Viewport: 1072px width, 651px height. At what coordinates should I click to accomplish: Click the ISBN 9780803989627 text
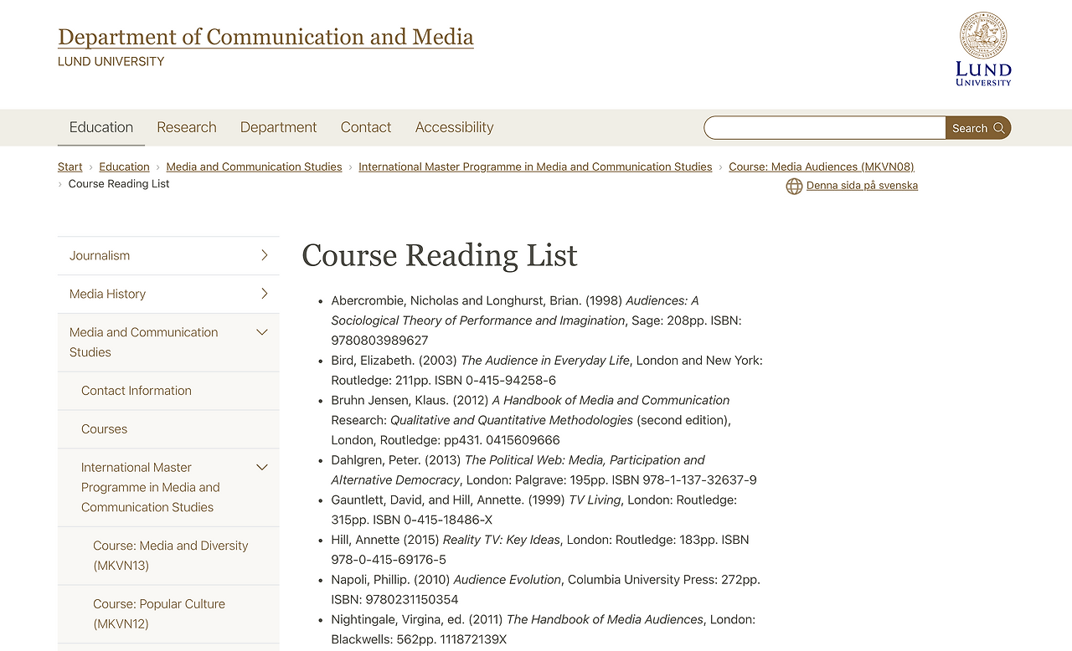[379, 341]
